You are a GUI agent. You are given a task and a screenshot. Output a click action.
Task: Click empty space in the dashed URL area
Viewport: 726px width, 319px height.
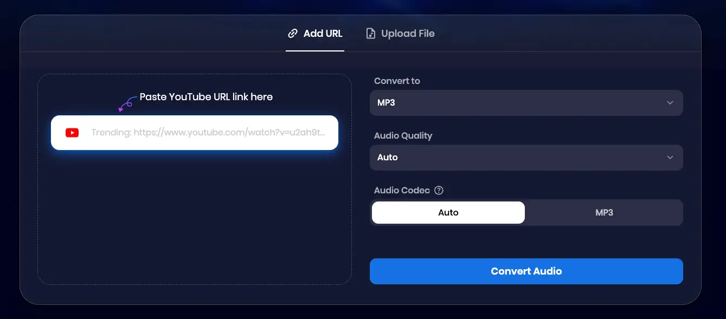tap(194, 222)
